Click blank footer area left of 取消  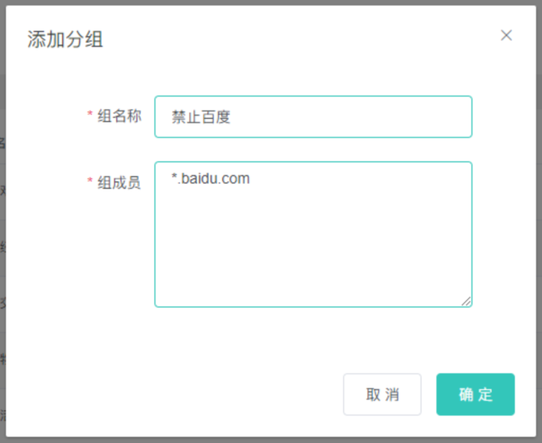185,394
